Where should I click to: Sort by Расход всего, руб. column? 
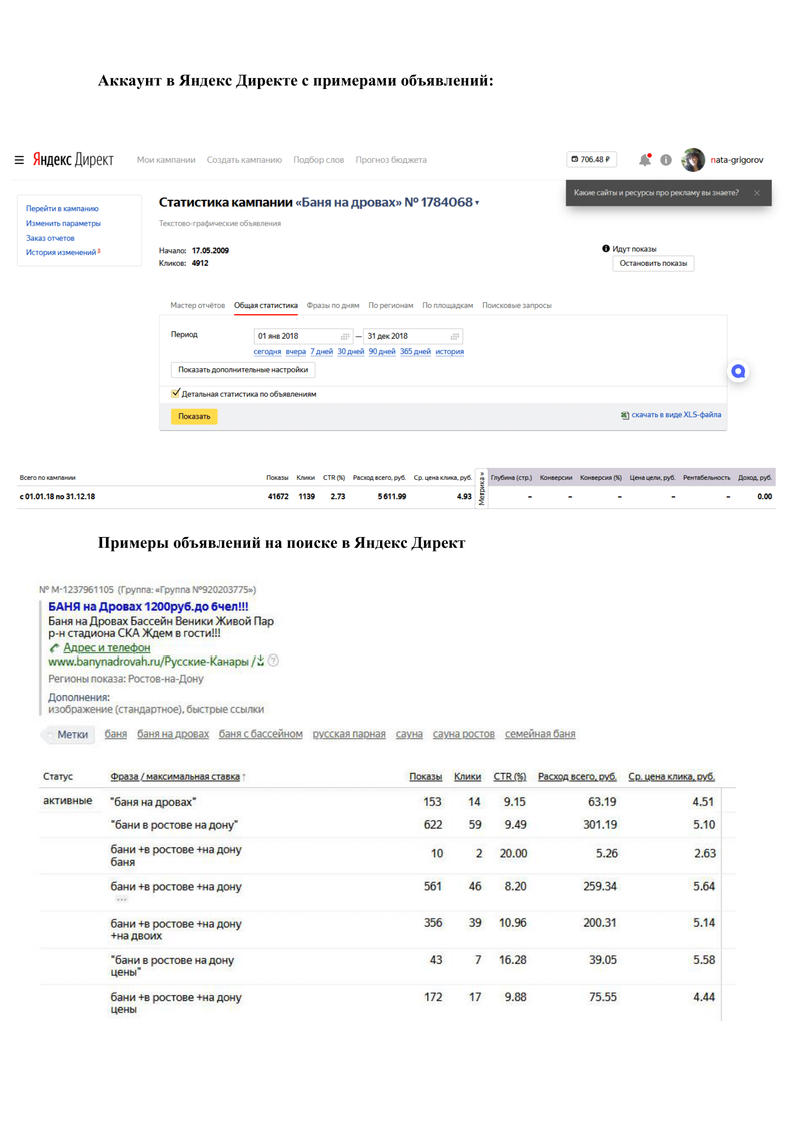[x=577, y=776]
